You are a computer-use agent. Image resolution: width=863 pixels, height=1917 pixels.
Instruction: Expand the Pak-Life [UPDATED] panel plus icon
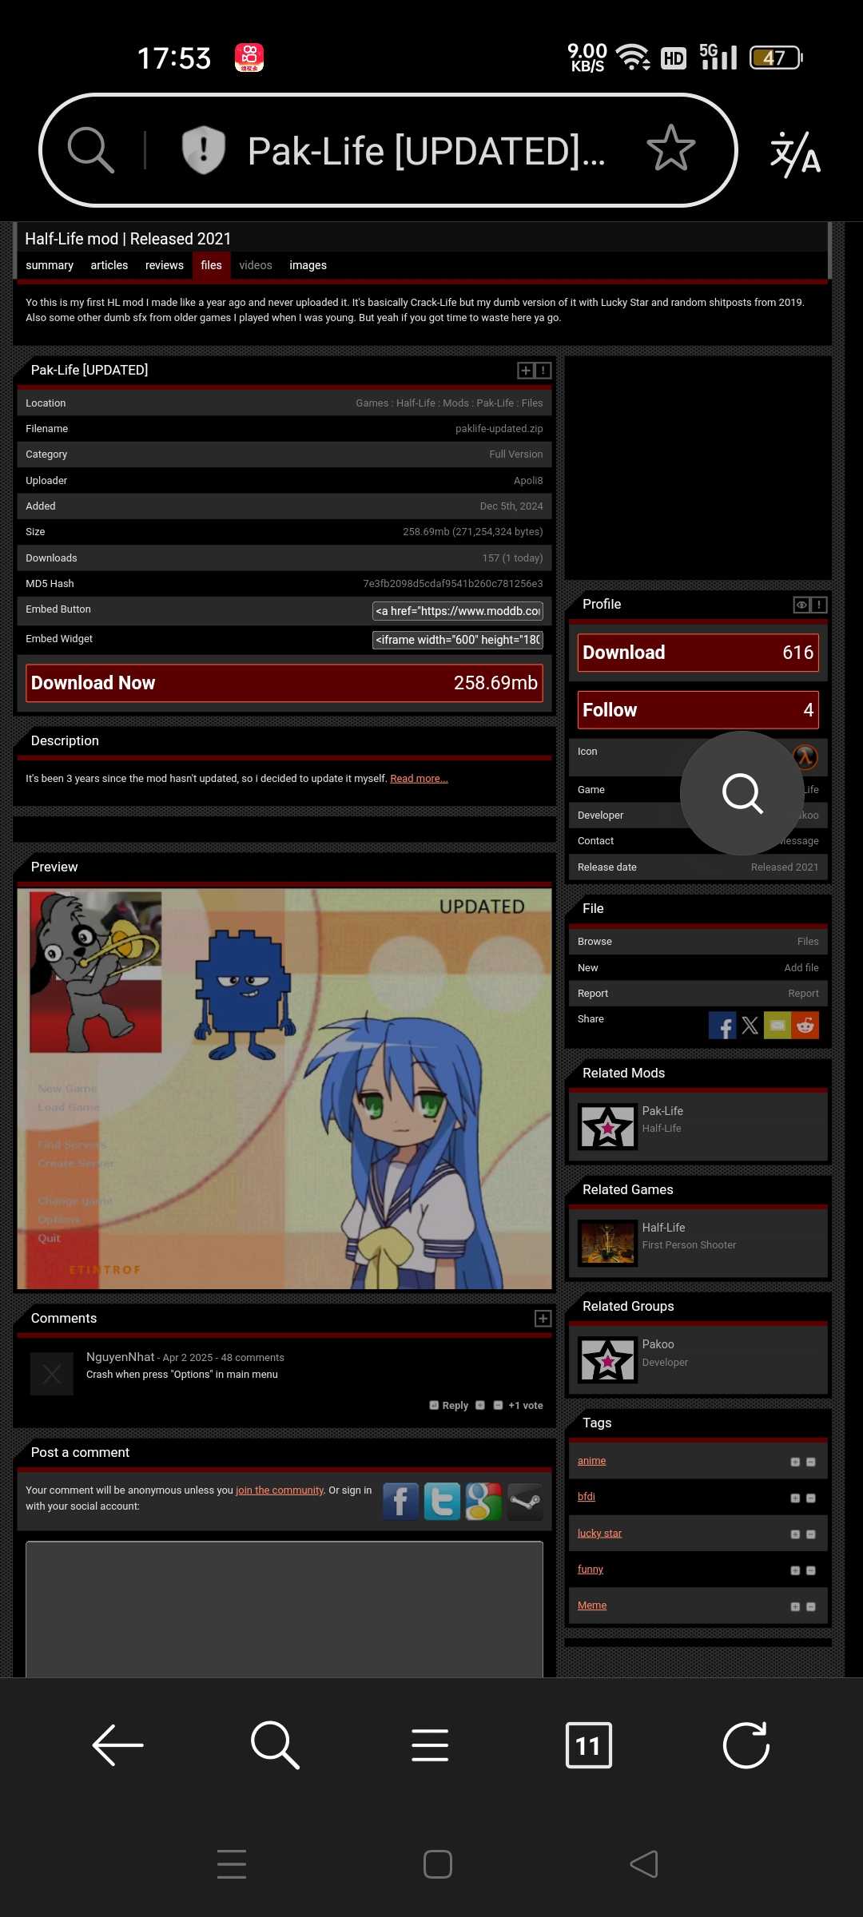(x=525, y=370)
